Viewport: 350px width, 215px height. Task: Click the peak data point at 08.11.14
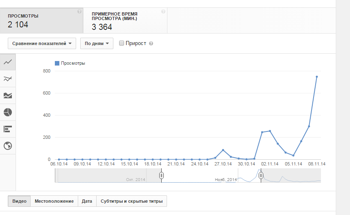tap(317, 77)
